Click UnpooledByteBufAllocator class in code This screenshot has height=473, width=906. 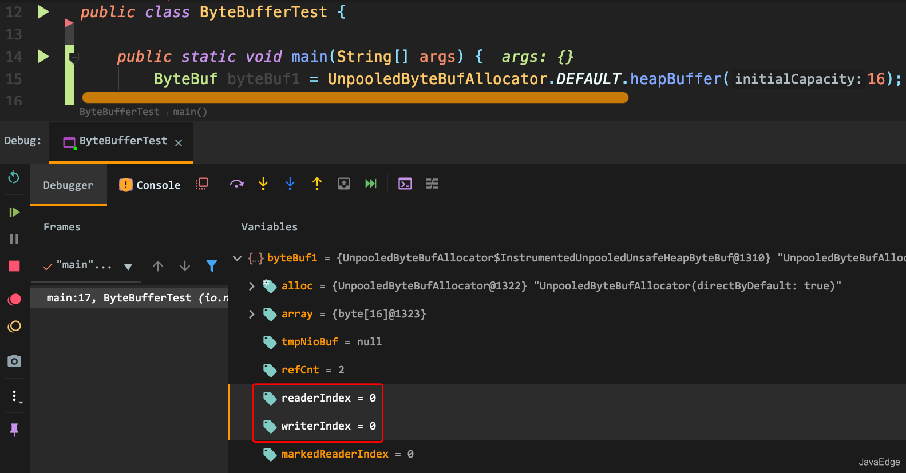click(437, 78)
